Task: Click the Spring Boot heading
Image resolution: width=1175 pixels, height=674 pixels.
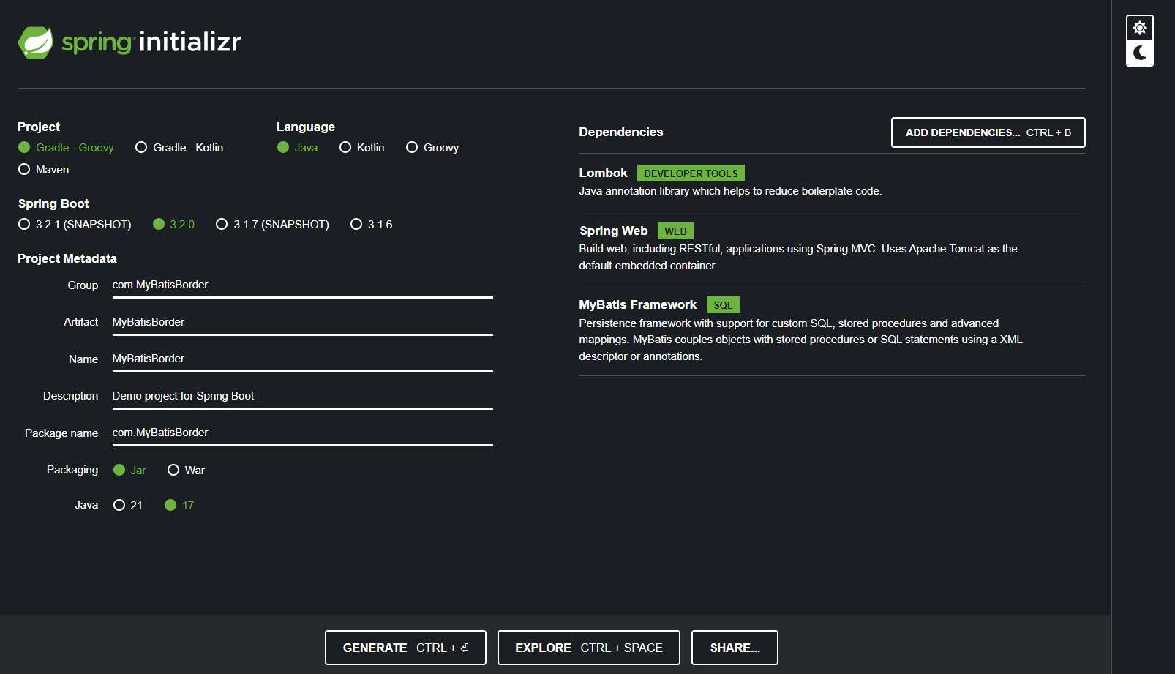Action: tap(53, 204)
